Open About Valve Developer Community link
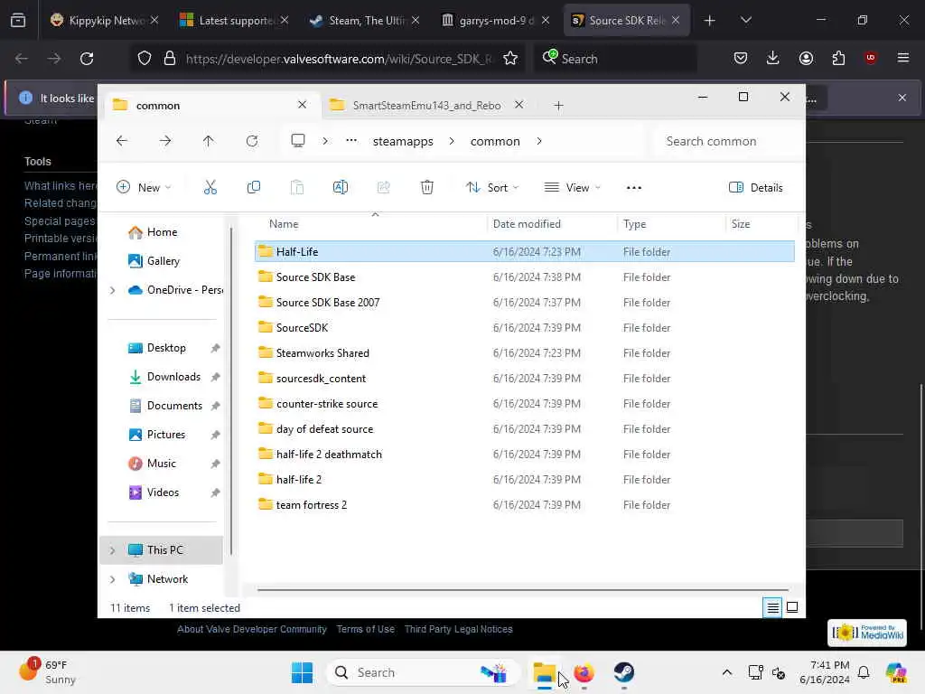 252,629
